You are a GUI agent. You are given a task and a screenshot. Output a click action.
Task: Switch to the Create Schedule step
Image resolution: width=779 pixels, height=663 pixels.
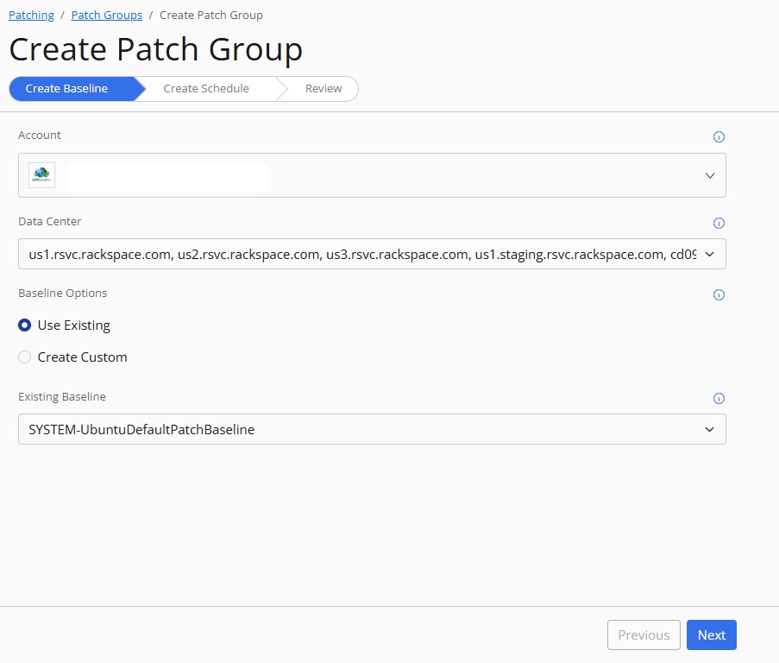206,88
